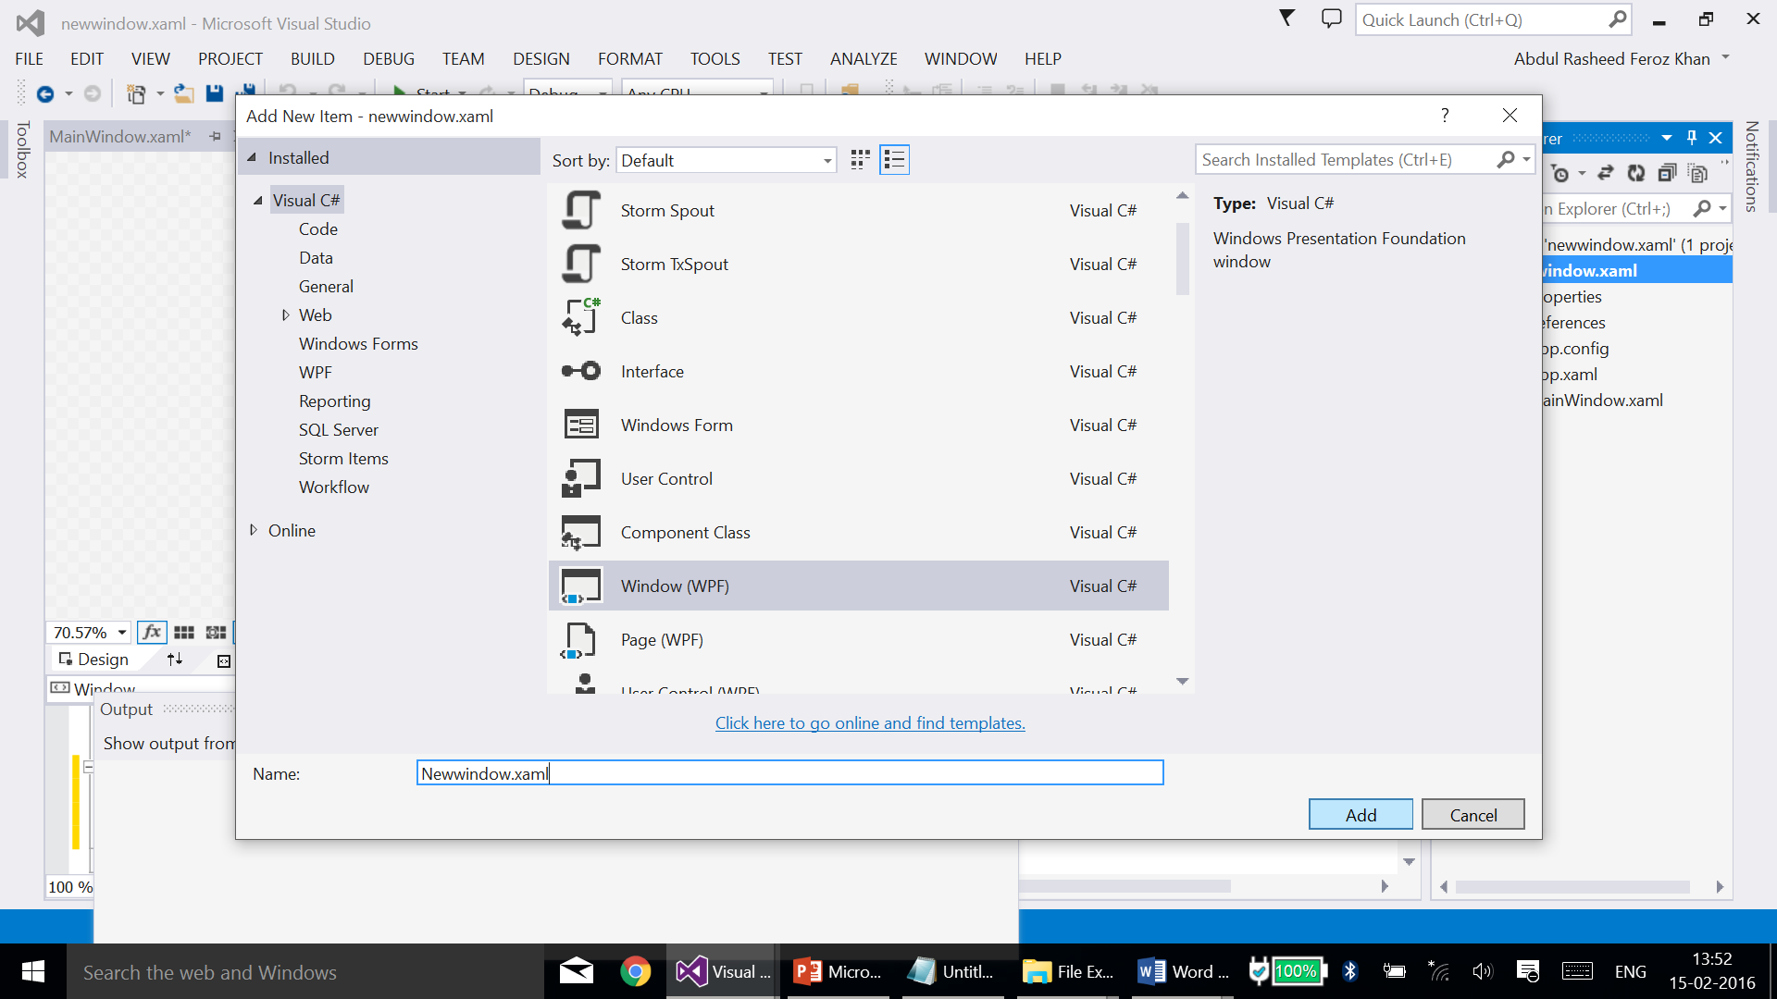Pick the User Control template icon

click(x=581, y=479)
